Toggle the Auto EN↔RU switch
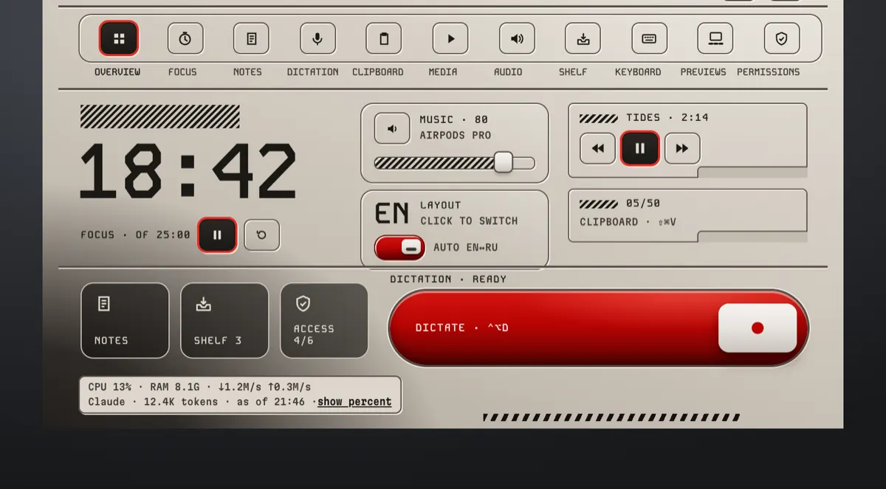 pos(399,248)
